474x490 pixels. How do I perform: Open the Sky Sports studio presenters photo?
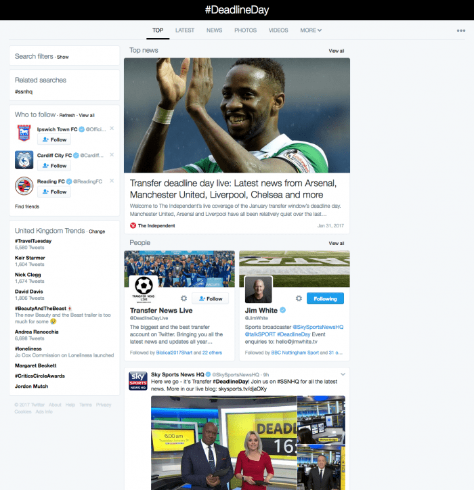[224, 443]
